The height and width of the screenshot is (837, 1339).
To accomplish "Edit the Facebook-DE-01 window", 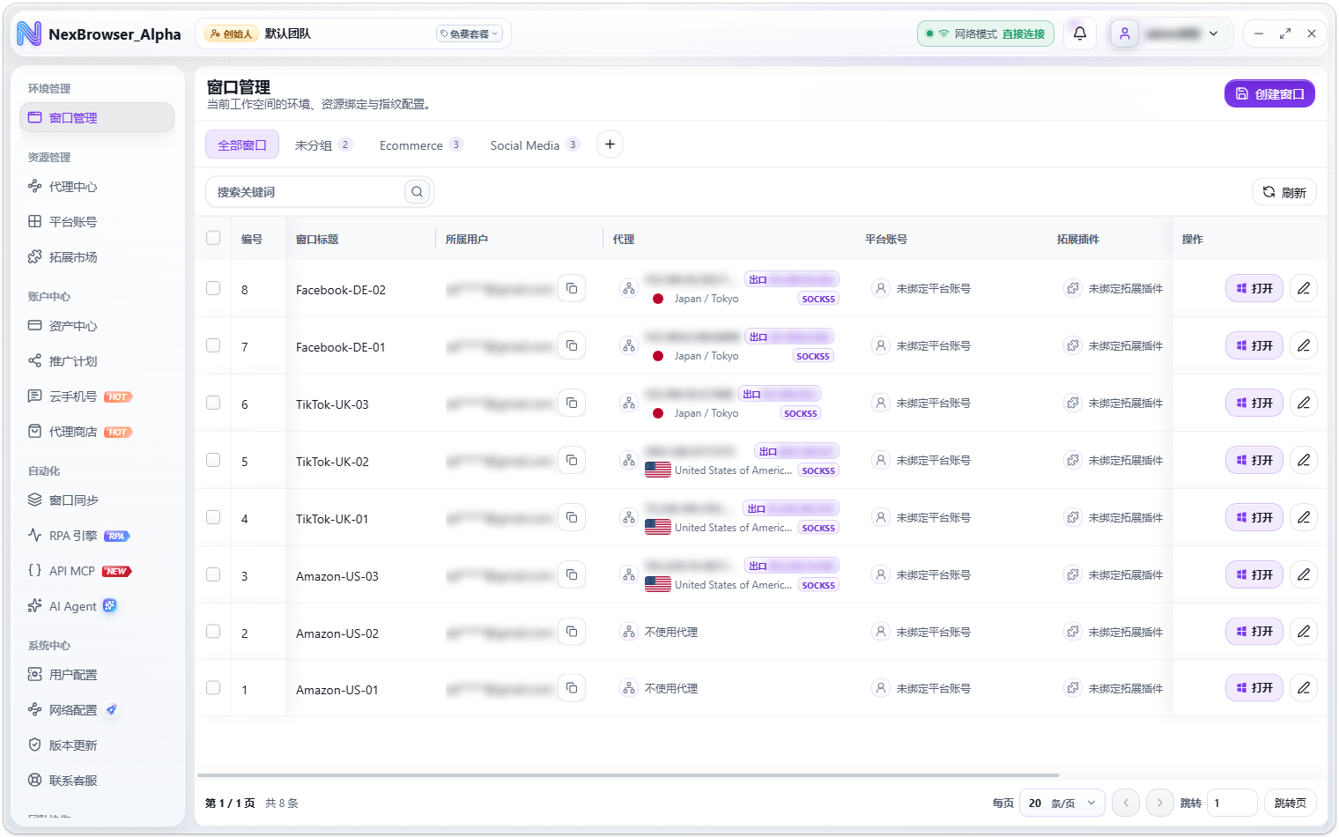I will [1304, 345].
